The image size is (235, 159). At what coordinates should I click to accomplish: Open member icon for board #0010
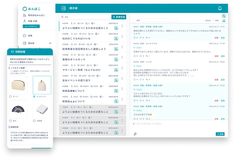click(116, 28)
